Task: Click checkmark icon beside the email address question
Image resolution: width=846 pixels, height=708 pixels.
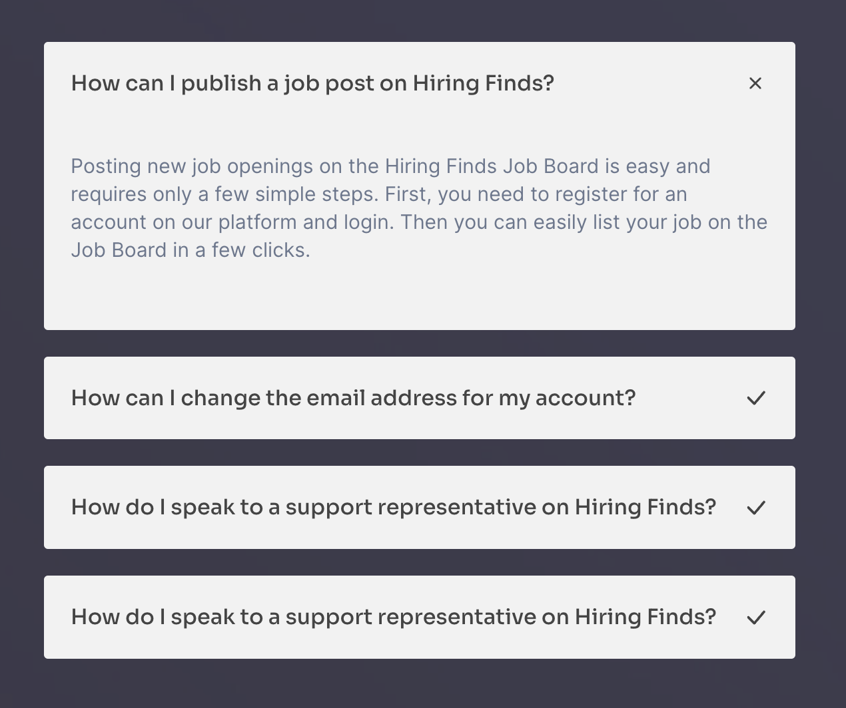Action: click(x=755, y=398)
